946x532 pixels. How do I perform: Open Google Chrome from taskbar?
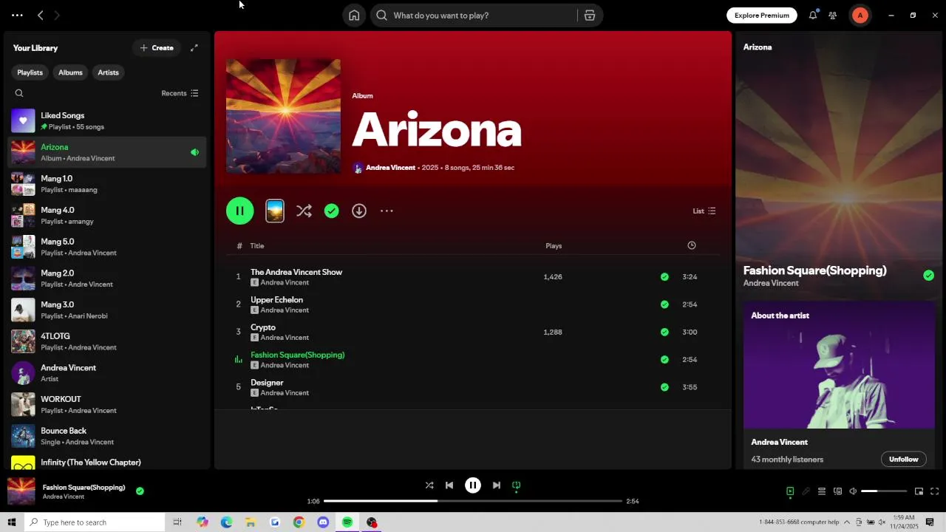[299, 522]
